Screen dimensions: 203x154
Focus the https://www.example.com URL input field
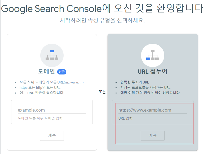[x=152, y=110]
